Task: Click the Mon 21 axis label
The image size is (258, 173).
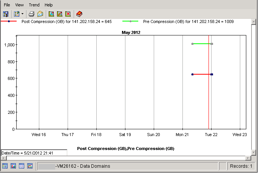Action: pyautogui.click(x=182, y=135)
